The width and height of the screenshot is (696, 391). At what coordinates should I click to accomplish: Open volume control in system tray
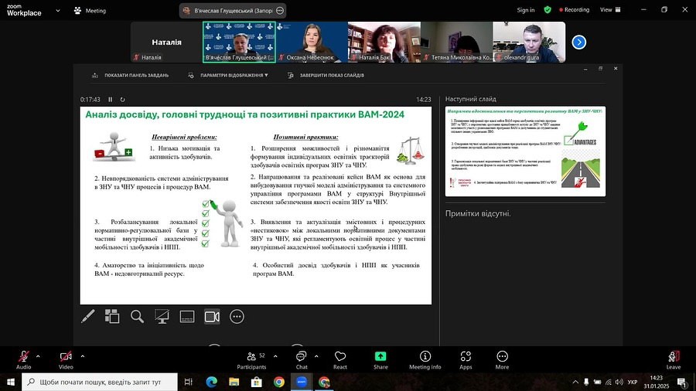pyautogui.click(x=619, y=382)
